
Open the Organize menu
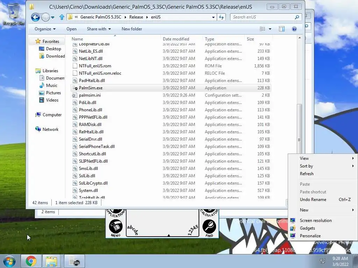click(45, 29)
